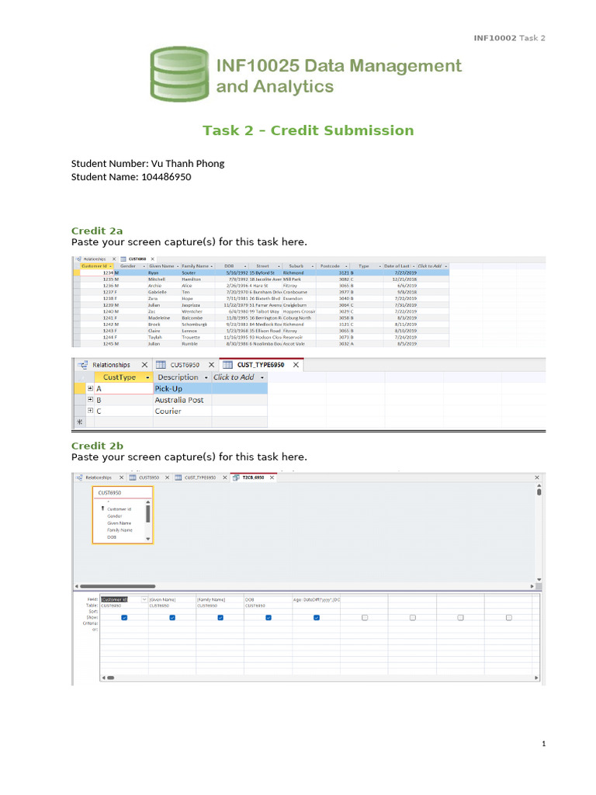This screenshot has height=795, width=596.
Task: Select the Date of Last column header
Action: (399, 266)
